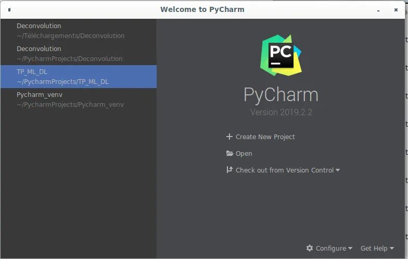Open the Get Help dropdown arrow
The height and width of the screenshot is (259, 408).
point(391,248)
